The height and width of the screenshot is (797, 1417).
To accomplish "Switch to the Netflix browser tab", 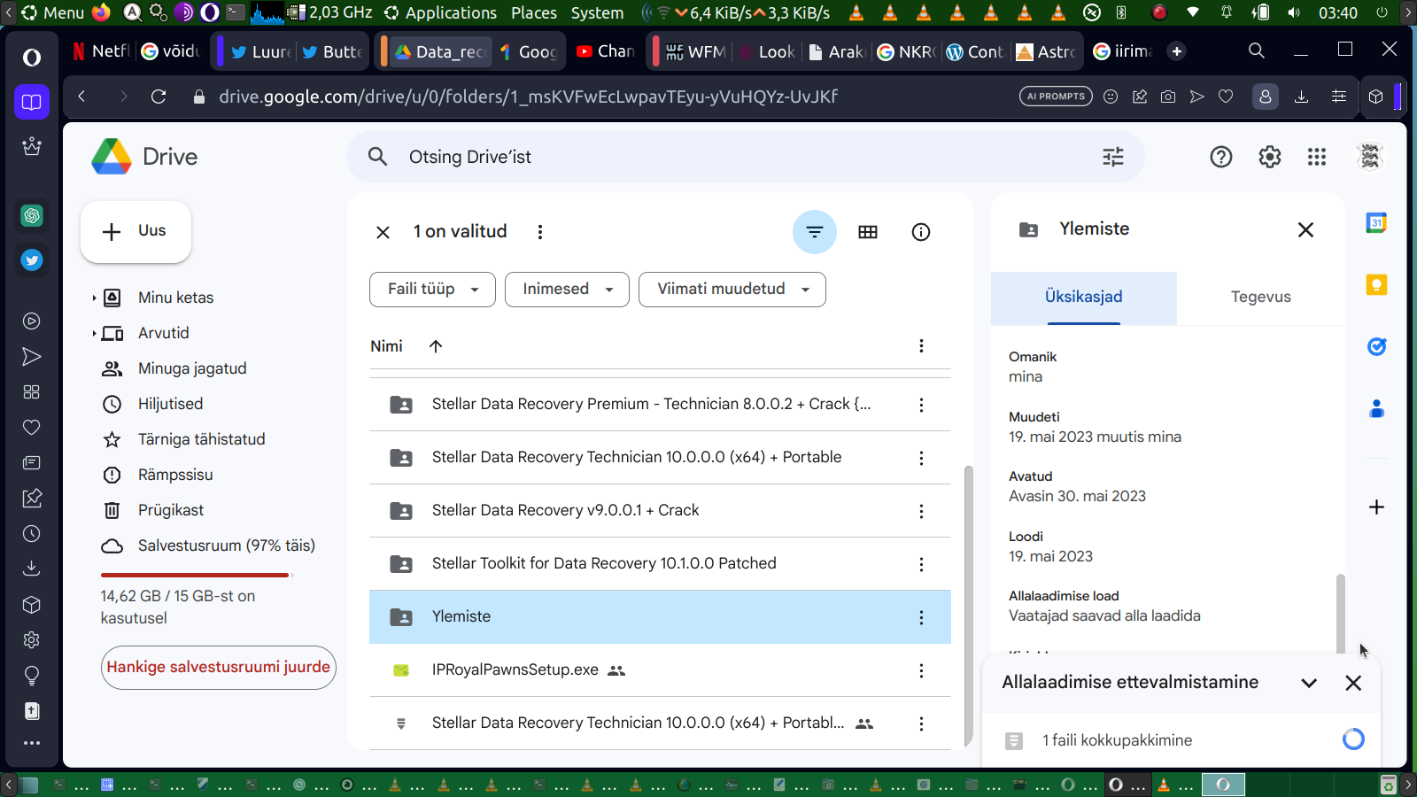I will (101, 51).
